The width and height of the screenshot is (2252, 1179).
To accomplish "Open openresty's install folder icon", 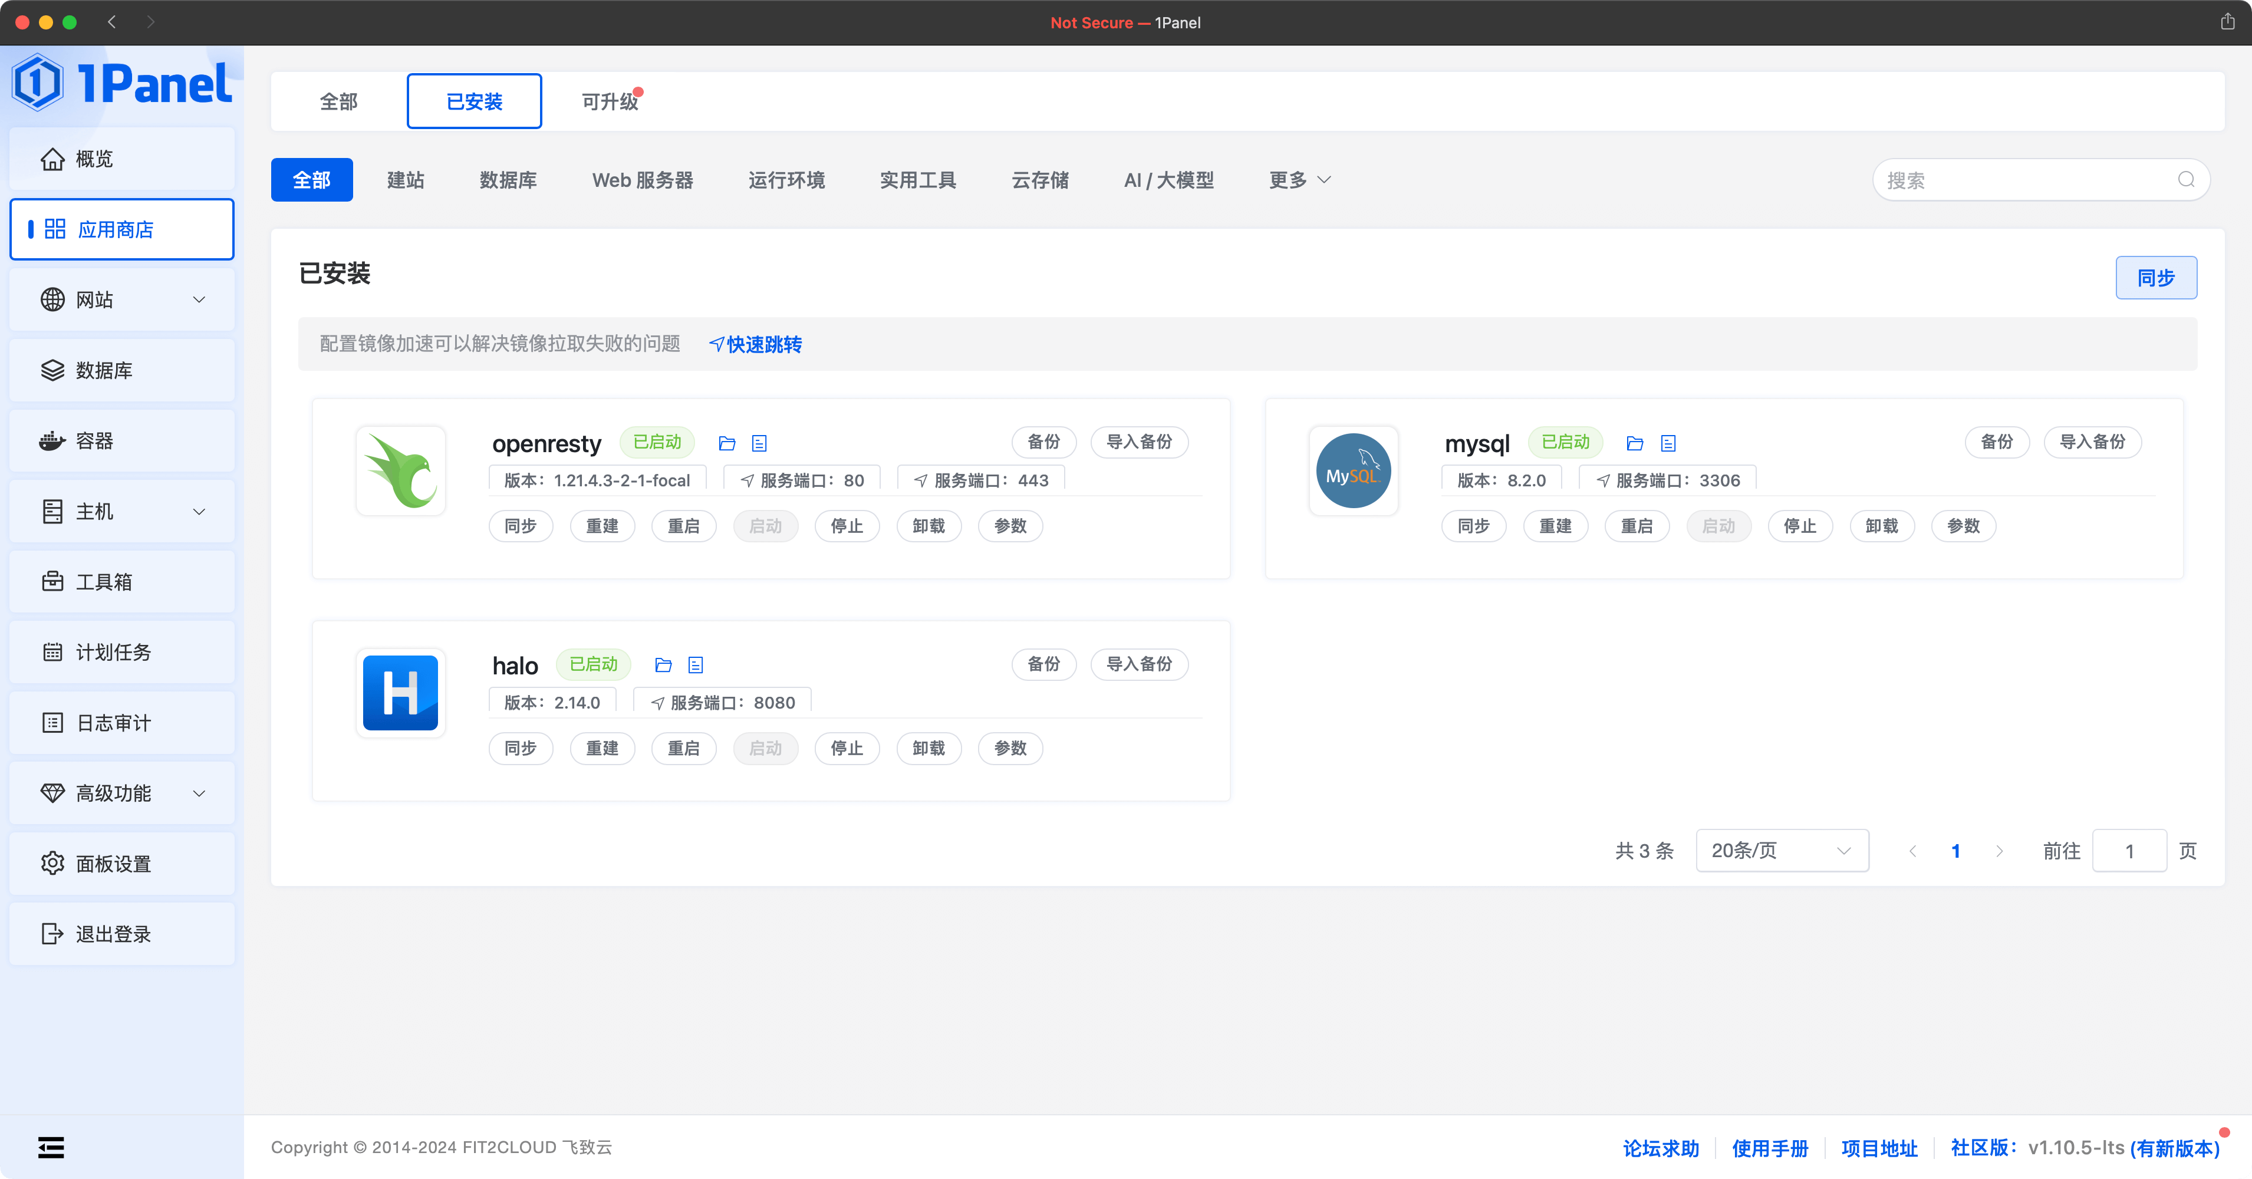I will point(726,443).
